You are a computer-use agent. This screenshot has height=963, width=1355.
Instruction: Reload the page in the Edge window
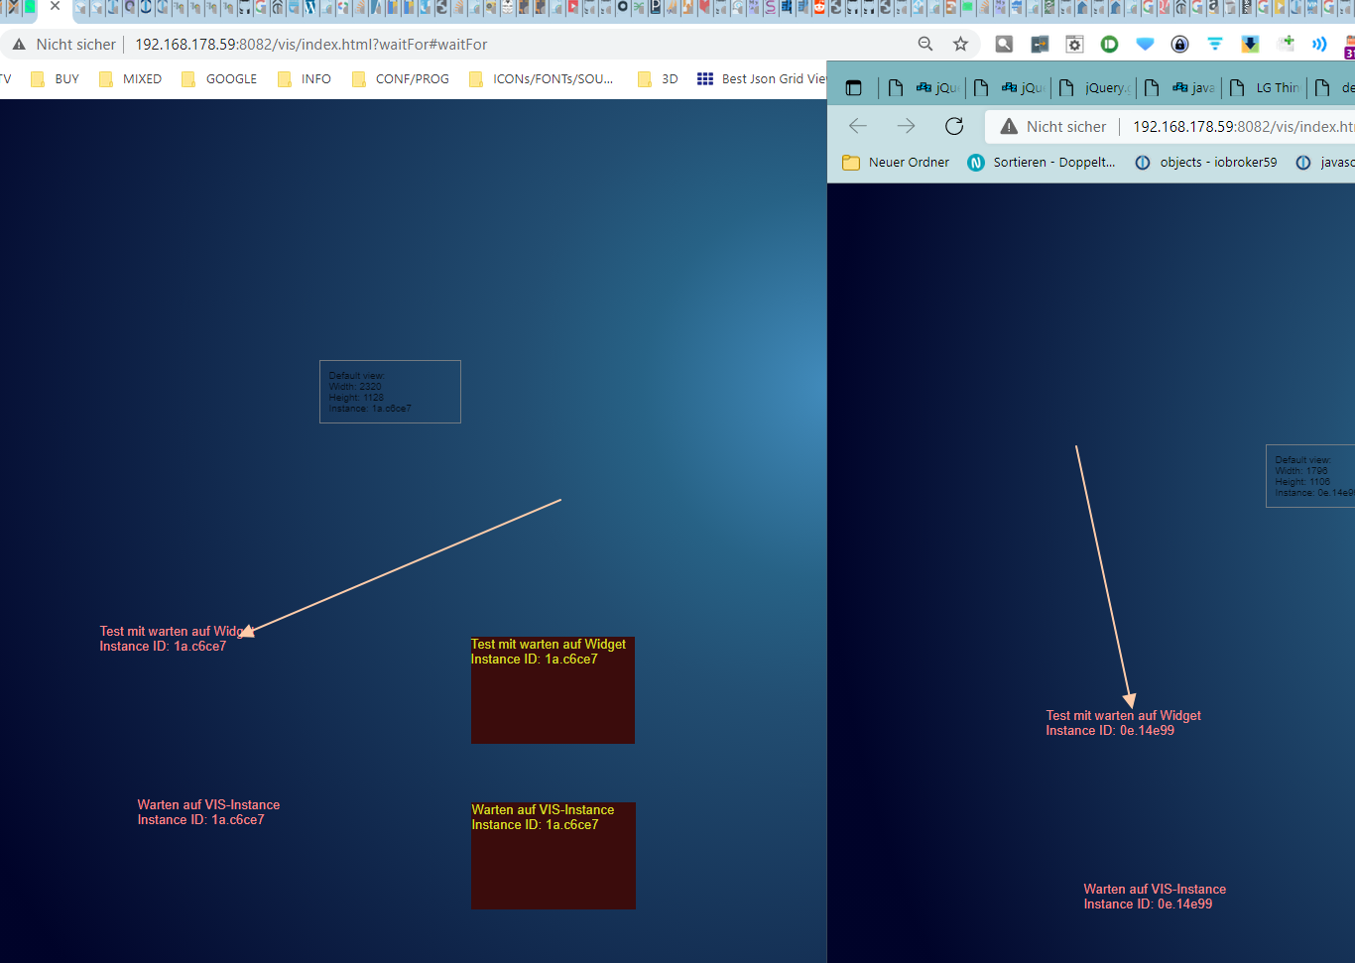pyautogui.click(x=954, y=126)
